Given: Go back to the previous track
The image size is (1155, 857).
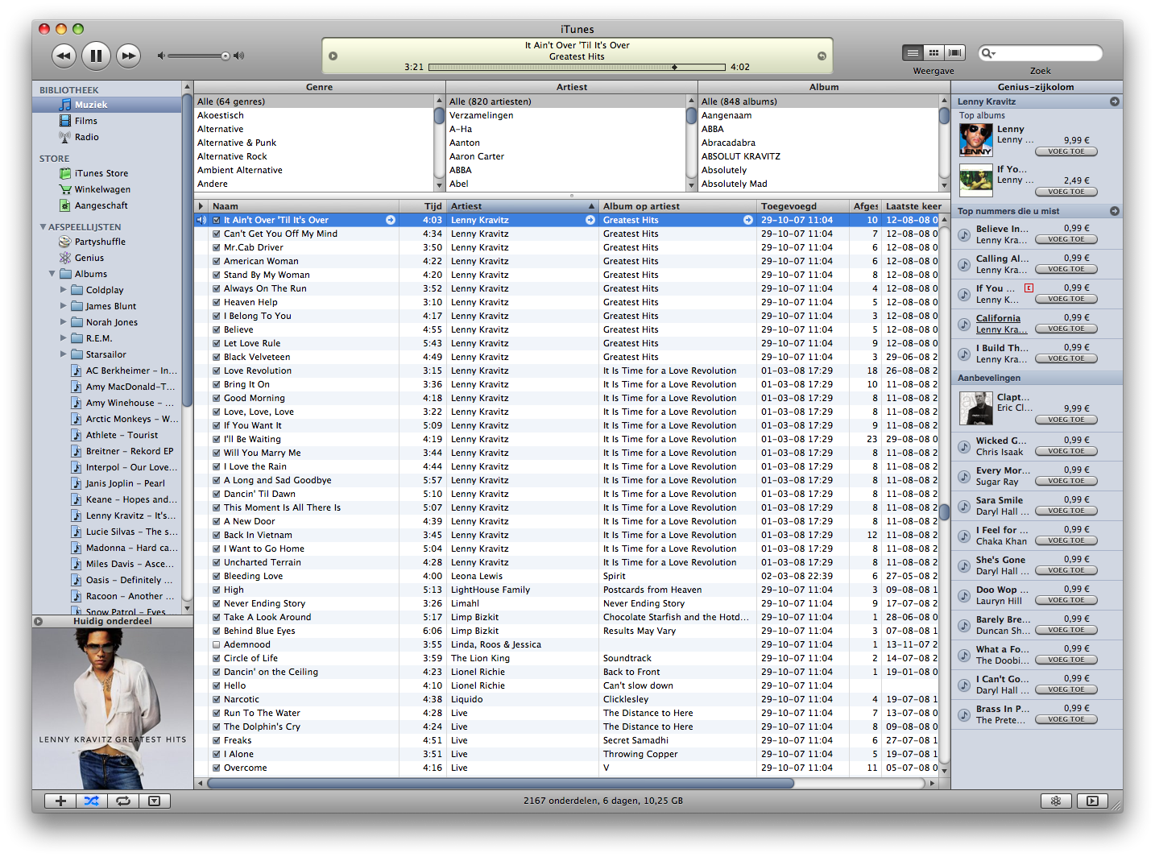Looking at the screenshot, I should click(64, 56).
